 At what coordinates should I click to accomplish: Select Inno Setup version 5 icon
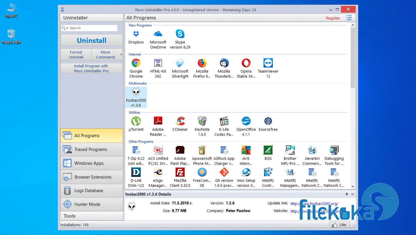246,172
